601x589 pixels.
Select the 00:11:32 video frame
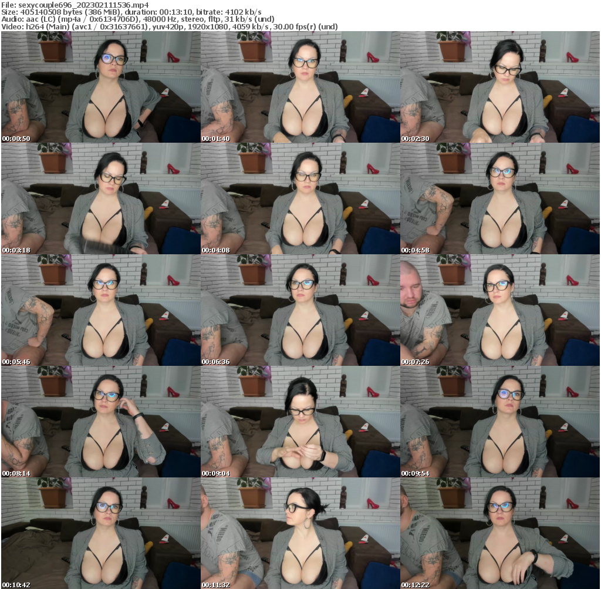pyautogui.click(x=300, y=531)
